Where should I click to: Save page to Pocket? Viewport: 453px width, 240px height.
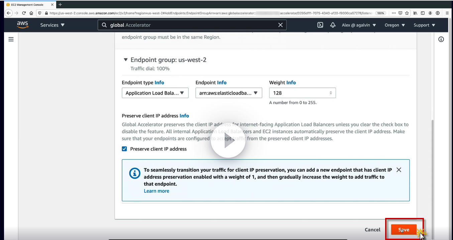click(x=400, y=13)
